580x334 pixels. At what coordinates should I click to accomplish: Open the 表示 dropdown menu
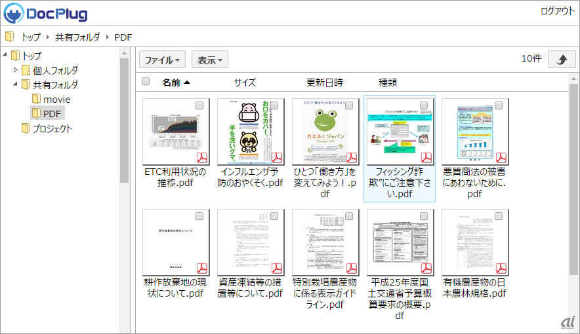pos(210,60)
